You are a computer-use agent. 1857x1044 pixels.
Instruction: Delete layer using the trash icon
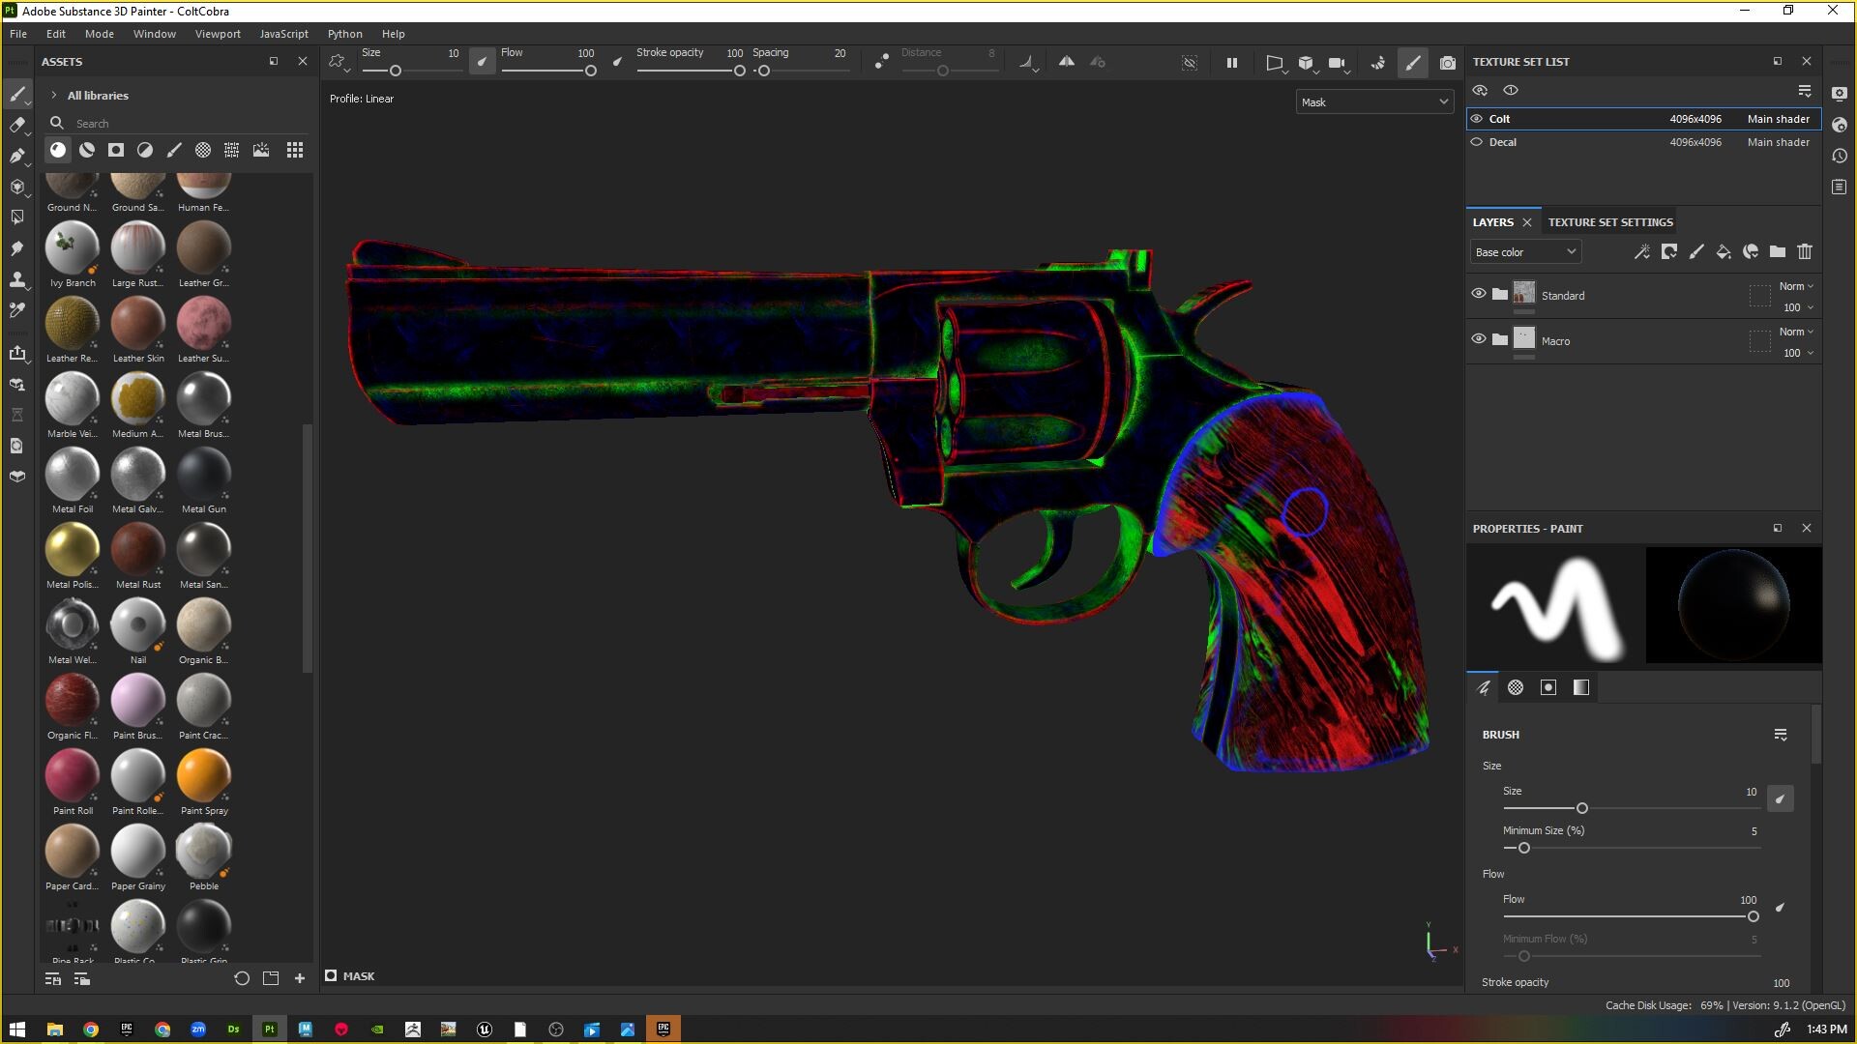click(x=1805, y=252)
